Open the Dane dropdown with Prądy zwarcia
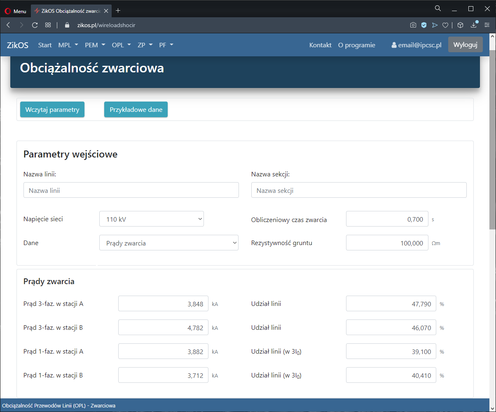 [169, 243]
